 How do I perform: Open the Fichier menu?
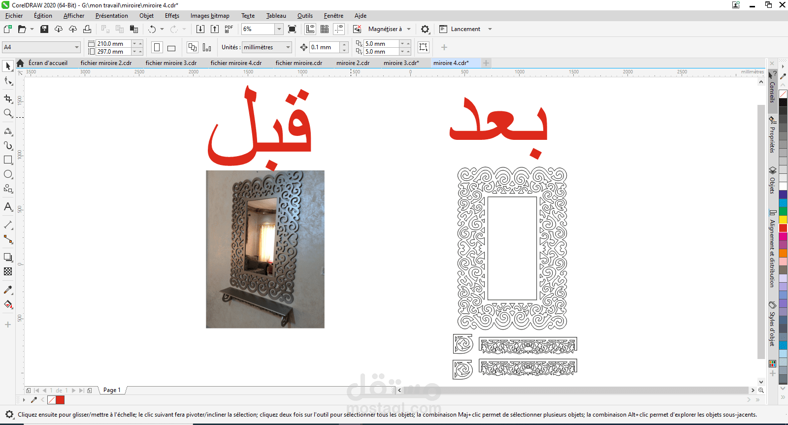click(14, 16)
